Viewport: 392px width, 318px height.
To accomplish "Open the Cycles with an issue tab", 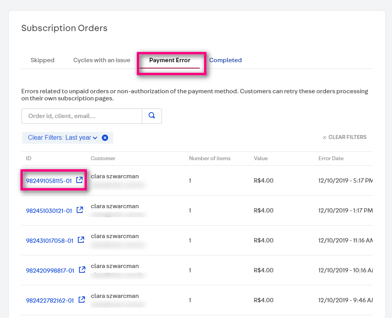I will pos(101,60).
